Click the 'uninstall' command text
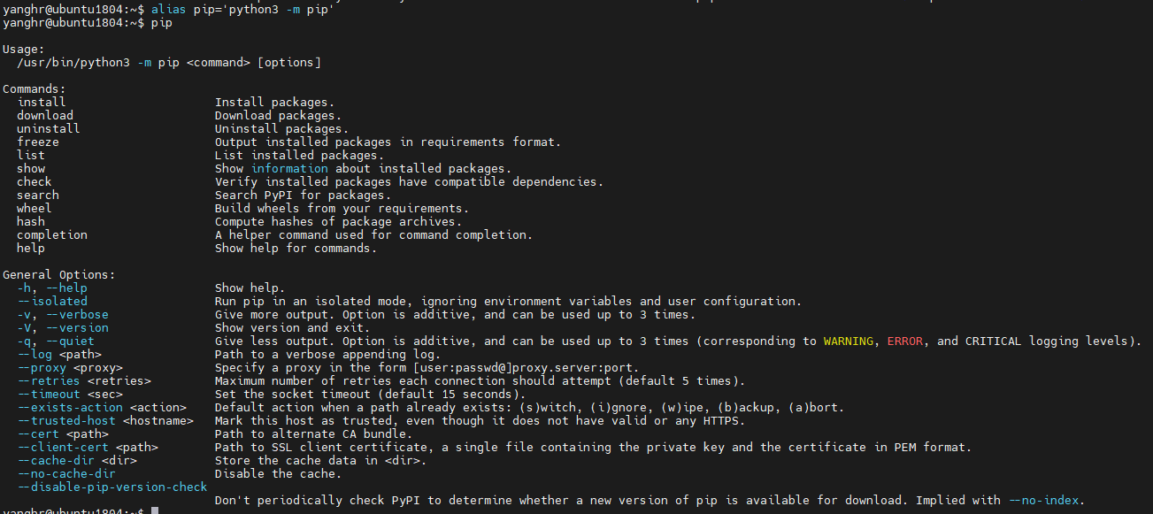Viewport: 1153px width, 514px height. [49, 128]
